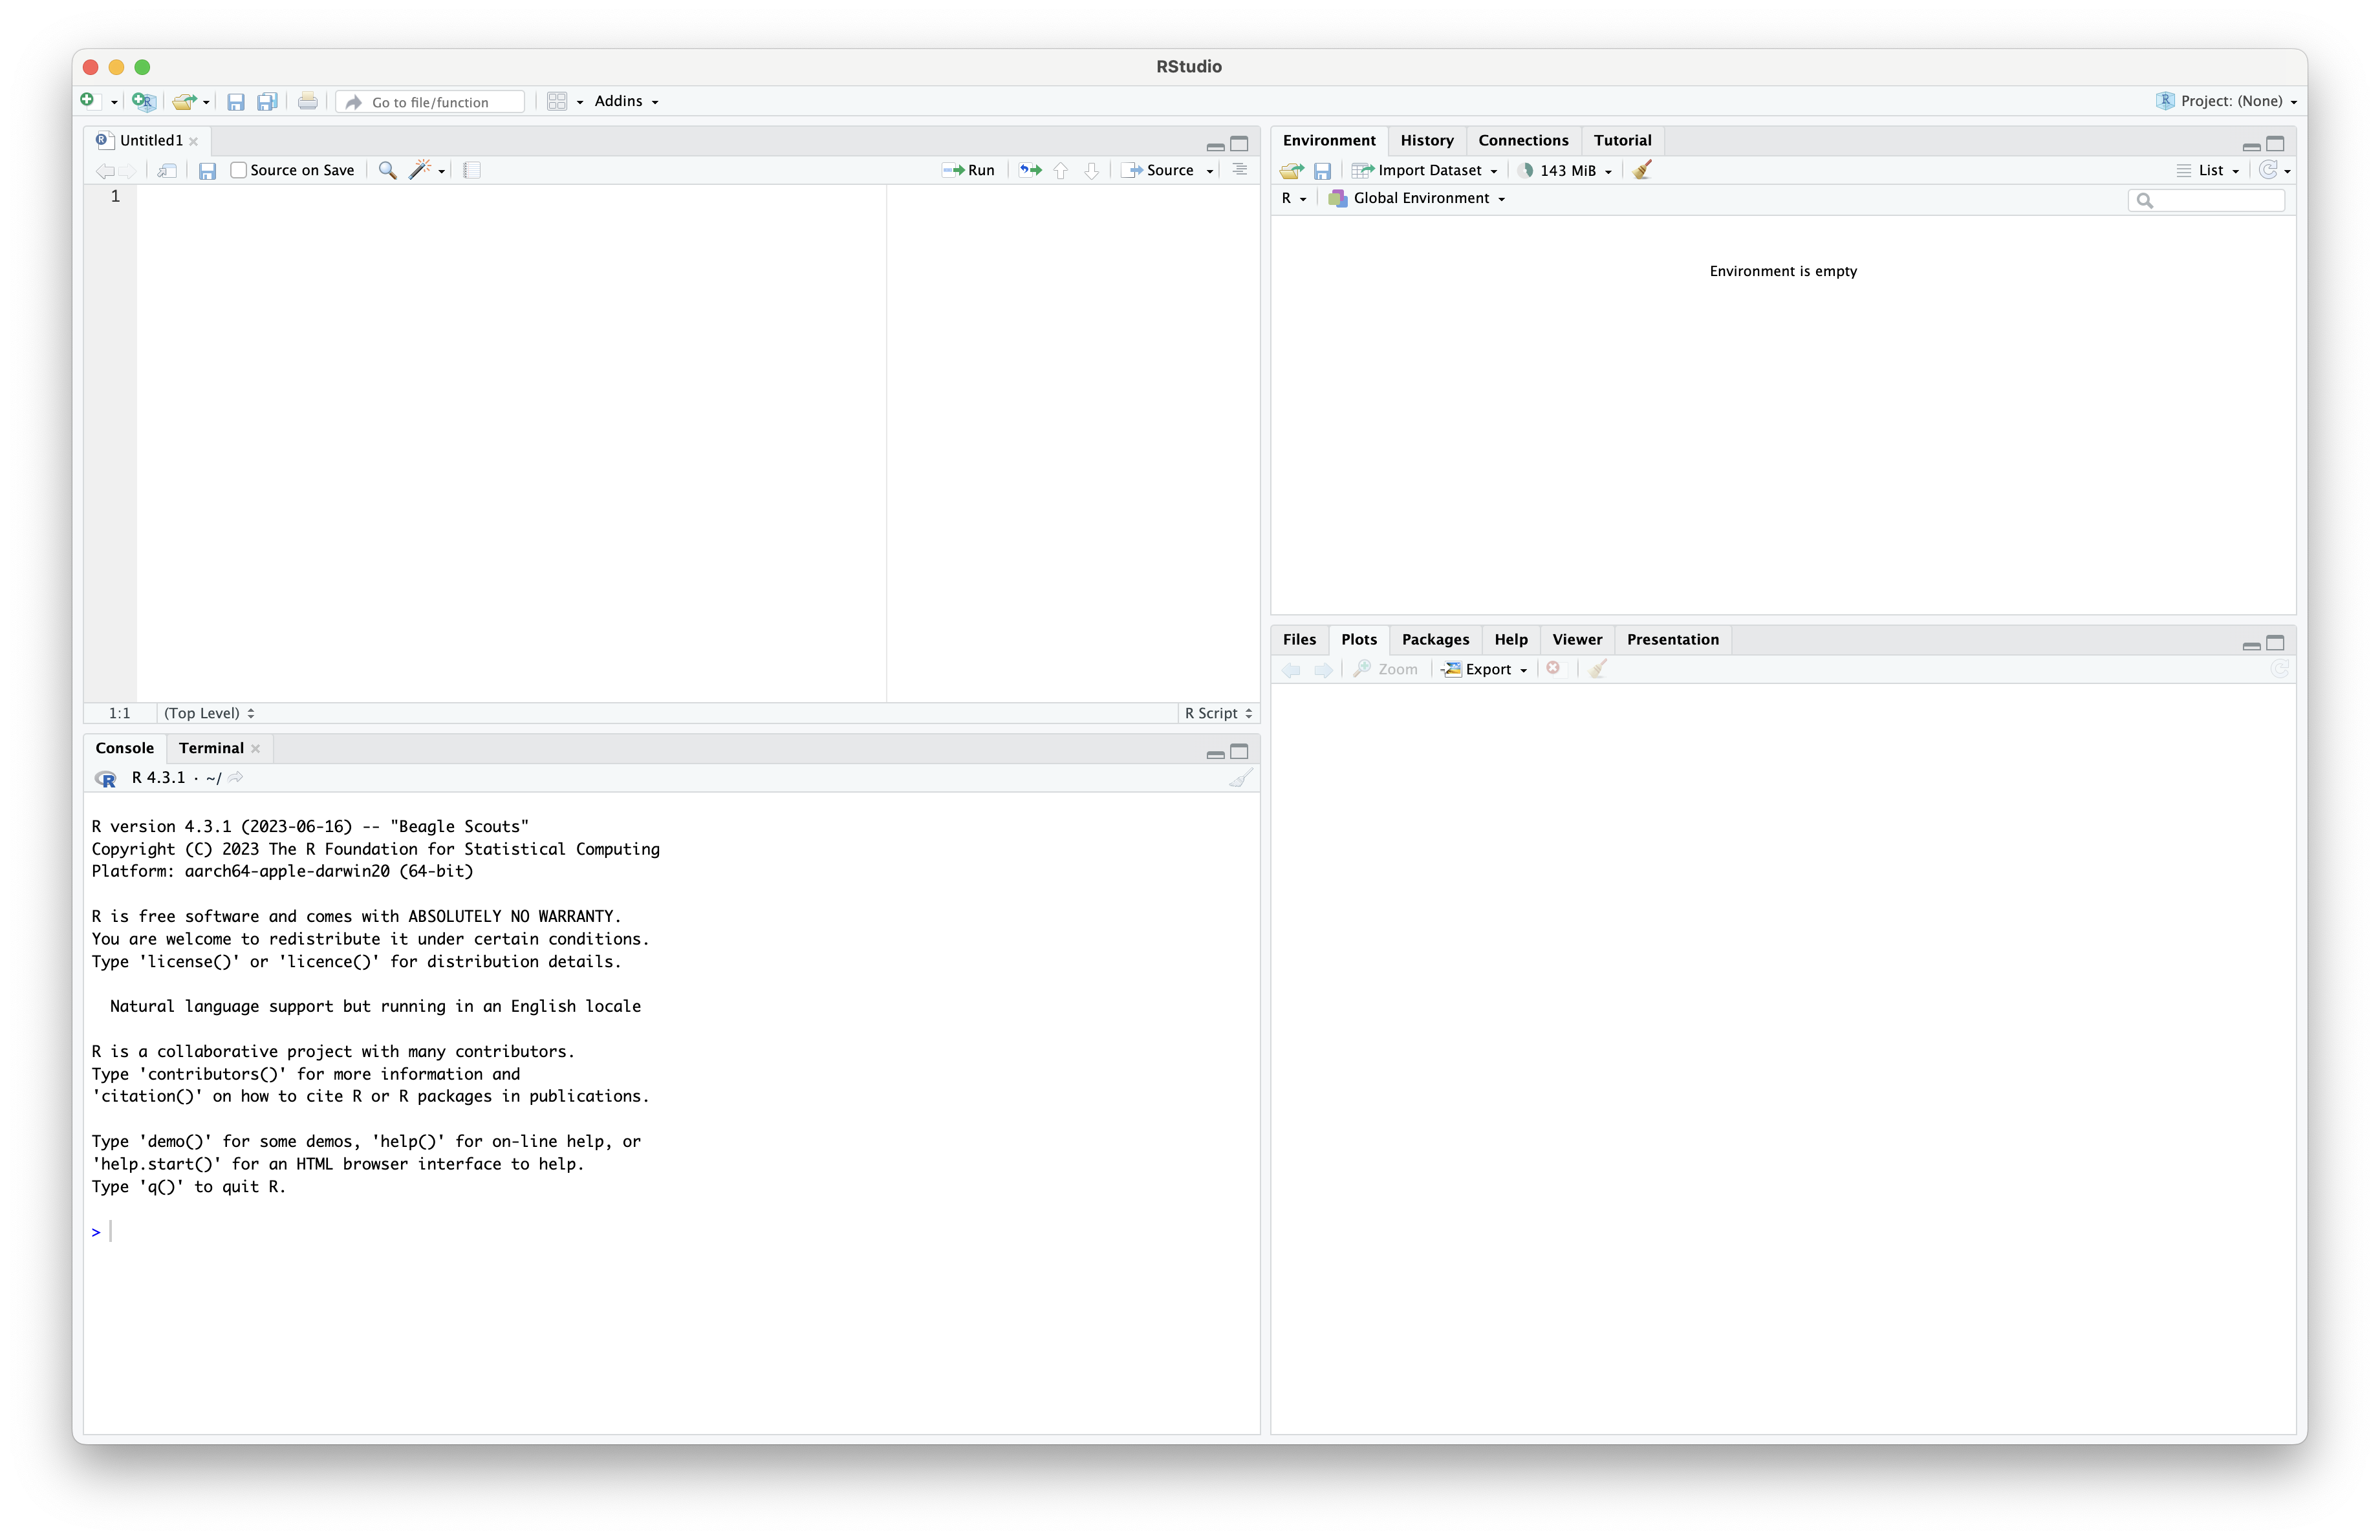The image size is (2380, 1540).
Task: Save the Untitled1 script in editor toolbar
Action: 207,171
